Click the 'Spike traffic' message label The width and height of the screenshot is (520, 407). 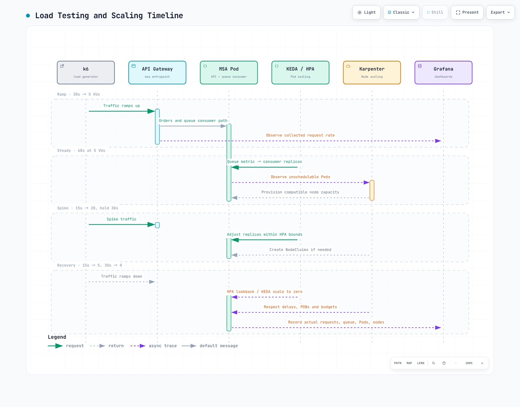click(122, 219)
